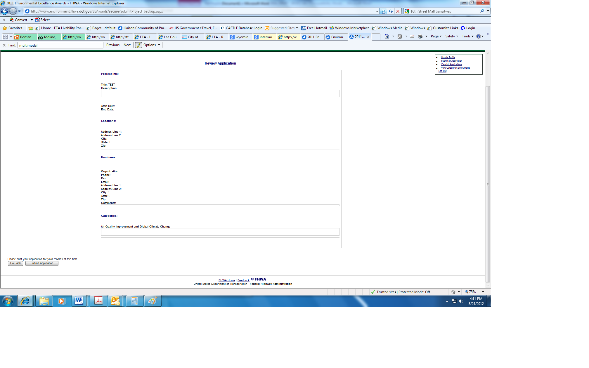Click the search magnifier icon
Viewport: 589px width, 368px height.
click(x=482, y=11)
